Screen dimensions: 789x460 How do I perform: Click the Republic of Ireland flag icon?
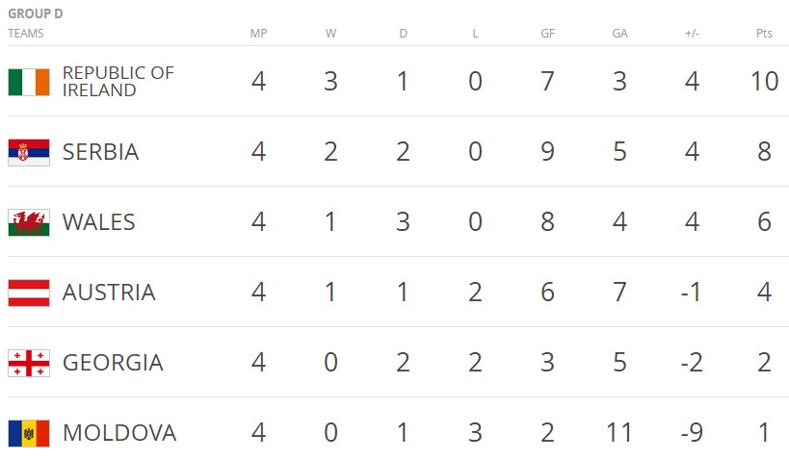29,82
